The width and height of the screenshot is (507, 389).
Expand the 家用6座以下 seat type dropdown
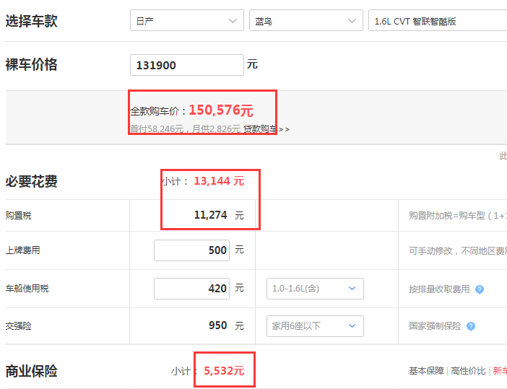(315, 326)
